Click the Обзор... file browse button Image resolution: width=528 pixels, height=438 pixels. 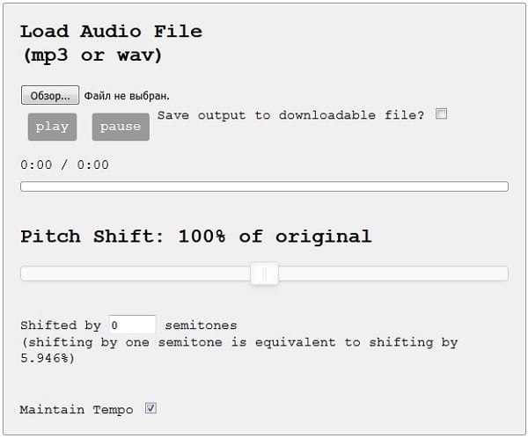[x=49, y=95]
